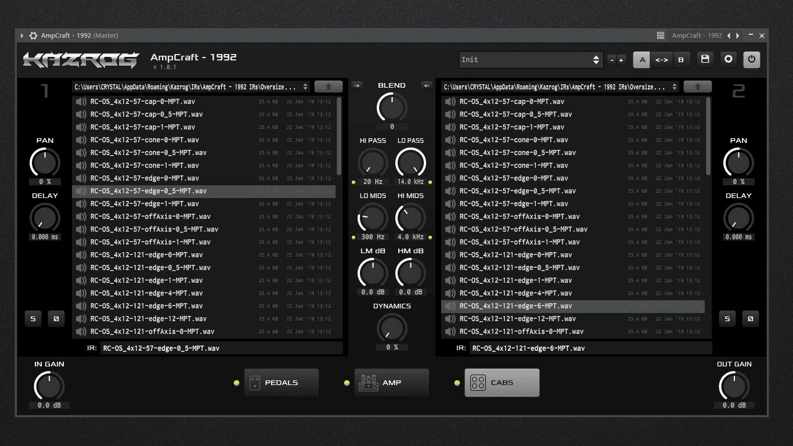Switch to the AMP tab
The height and width of the screenshot is (446, 793).
(392, 383)
